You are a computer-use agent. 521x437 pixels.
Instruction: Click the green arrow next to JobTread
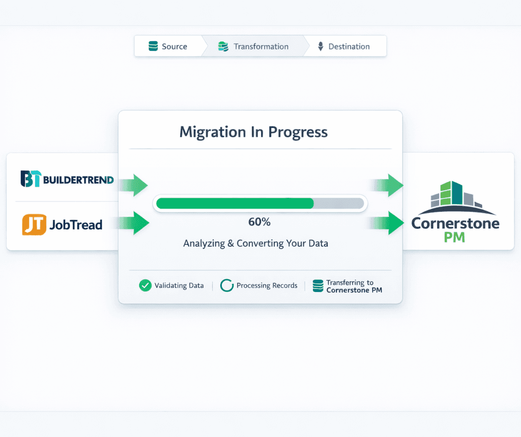pyautogui.click(x=132, y=223)
